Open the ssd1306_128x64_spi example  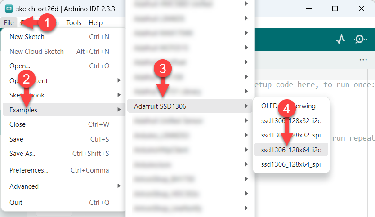291,164
